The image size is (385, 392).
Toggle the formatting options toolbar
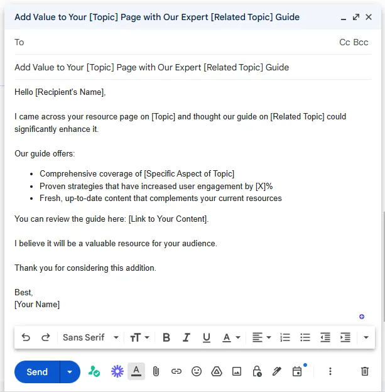[136, 371]
